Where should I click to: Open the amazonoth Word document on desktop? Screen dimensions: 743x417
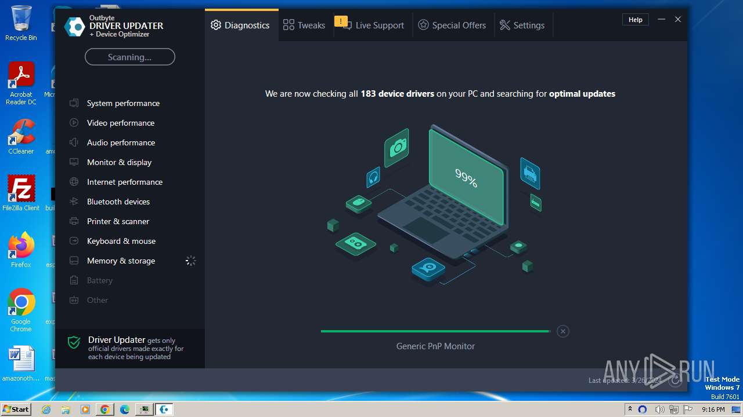[x=21, y=364]
